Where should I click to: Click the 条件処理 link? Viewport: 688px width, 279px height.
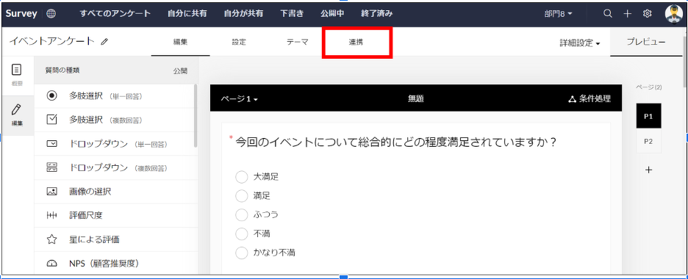coord(590,99)
